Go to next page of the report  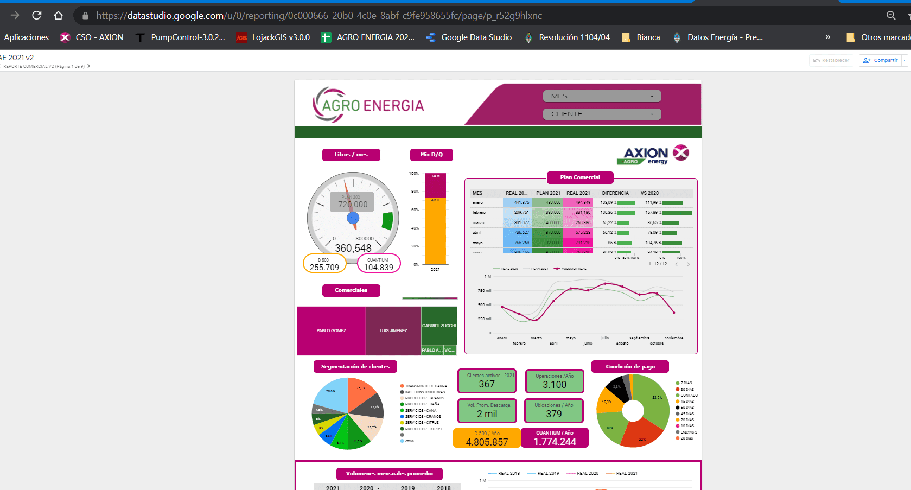89,66
